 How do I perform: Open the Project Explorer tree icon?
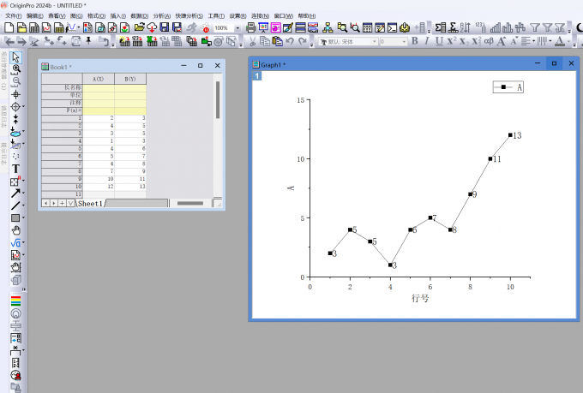click(x=328, y=27)
